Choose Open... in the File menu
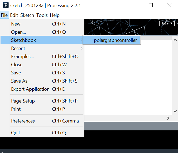 [x=42, y=32]
